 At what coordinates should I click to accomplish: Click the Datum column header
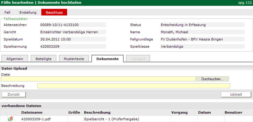[204, 113]
